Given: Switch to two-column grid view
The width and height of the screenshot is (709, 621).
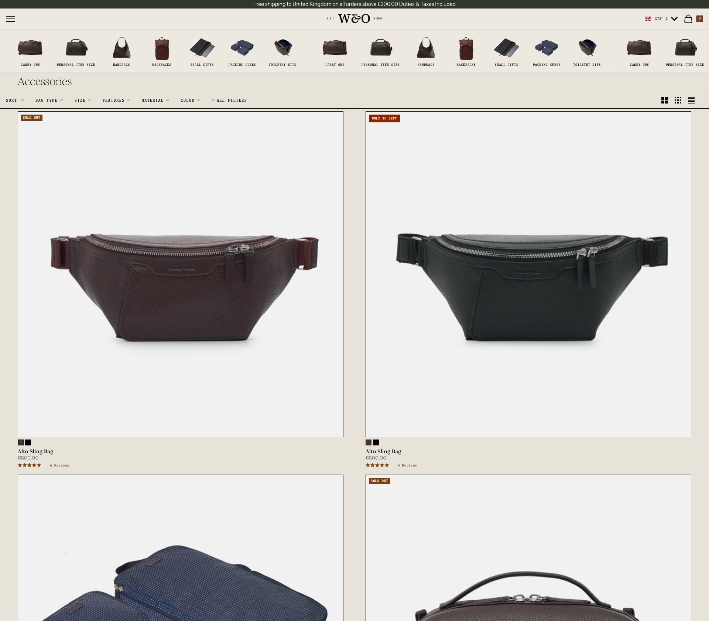Looking at the screenshot, I should click(x=664, y=100).
